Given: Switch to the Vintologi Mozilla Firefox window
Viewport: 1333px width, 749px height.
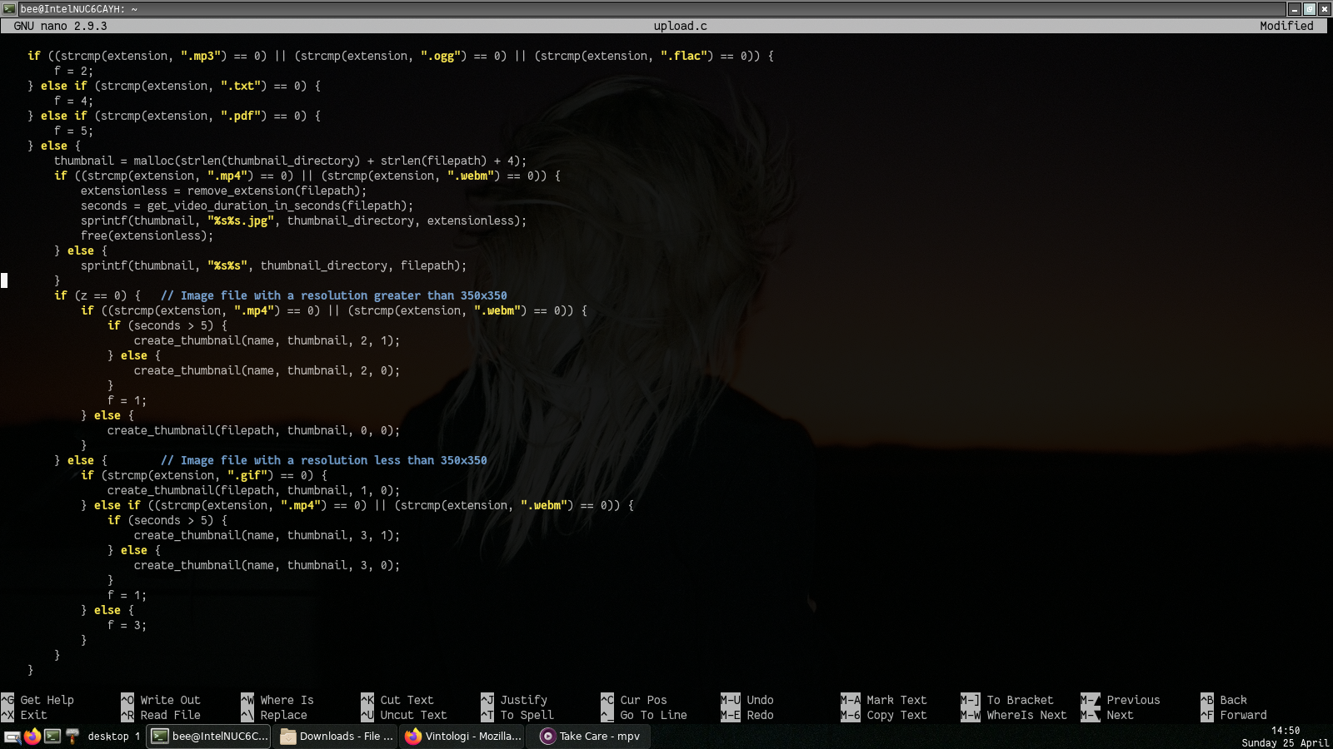Looking at the screenshot, I should (x=463, y=737).
